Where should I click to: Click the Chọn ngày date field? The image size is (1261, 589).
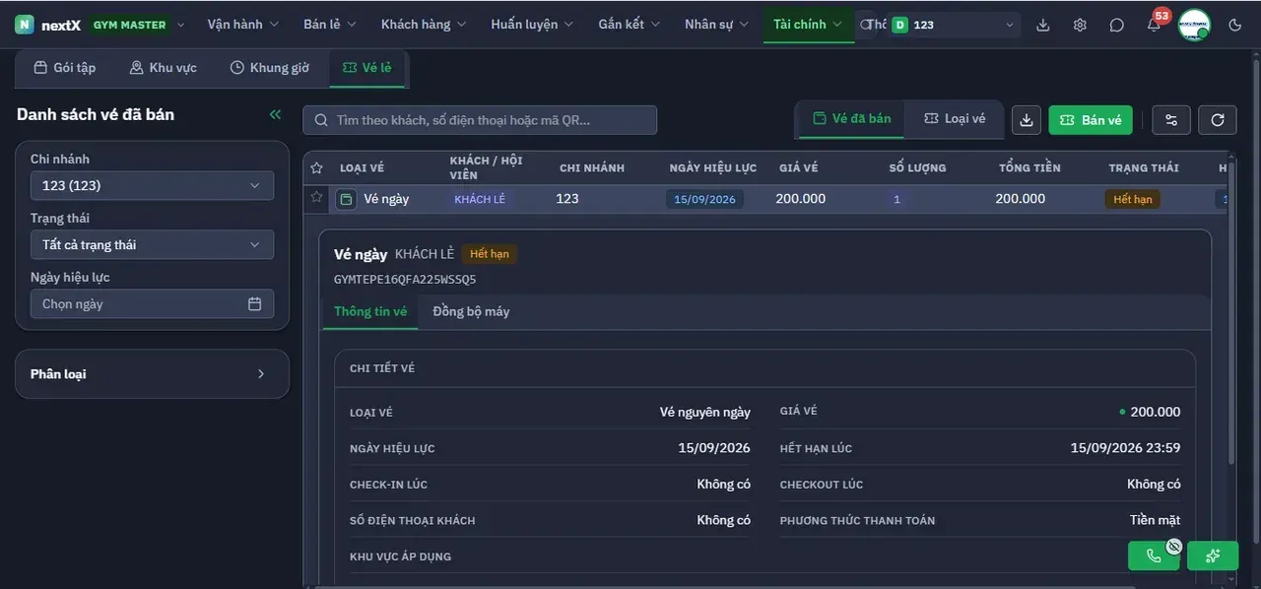(152, 304)
